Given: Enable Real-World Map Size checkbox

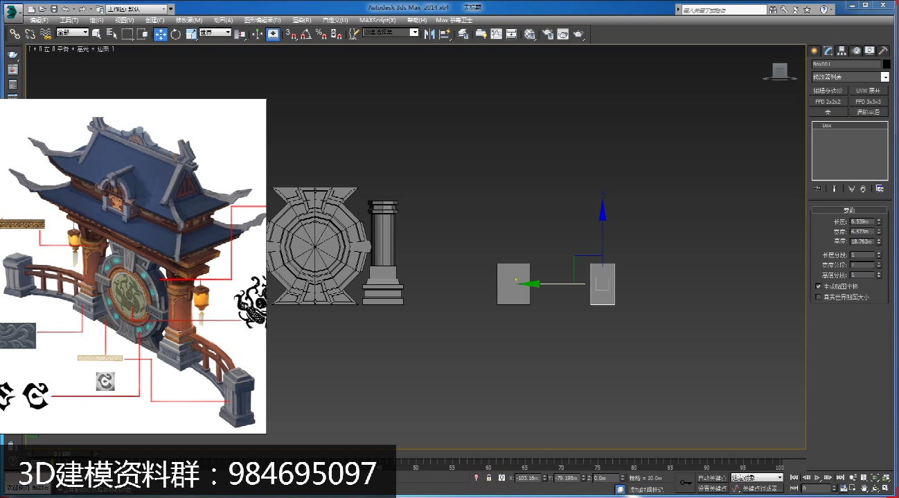Looking at the screenshot, I should click(x=819, y=297).
